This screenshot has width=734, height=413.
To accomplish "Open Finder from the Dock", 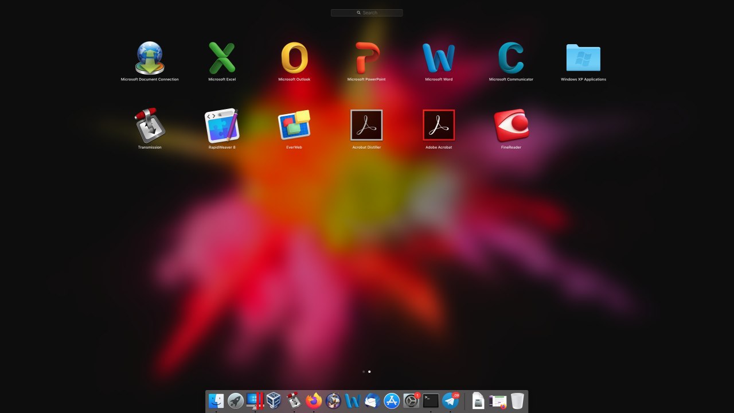I will [216, 401].
